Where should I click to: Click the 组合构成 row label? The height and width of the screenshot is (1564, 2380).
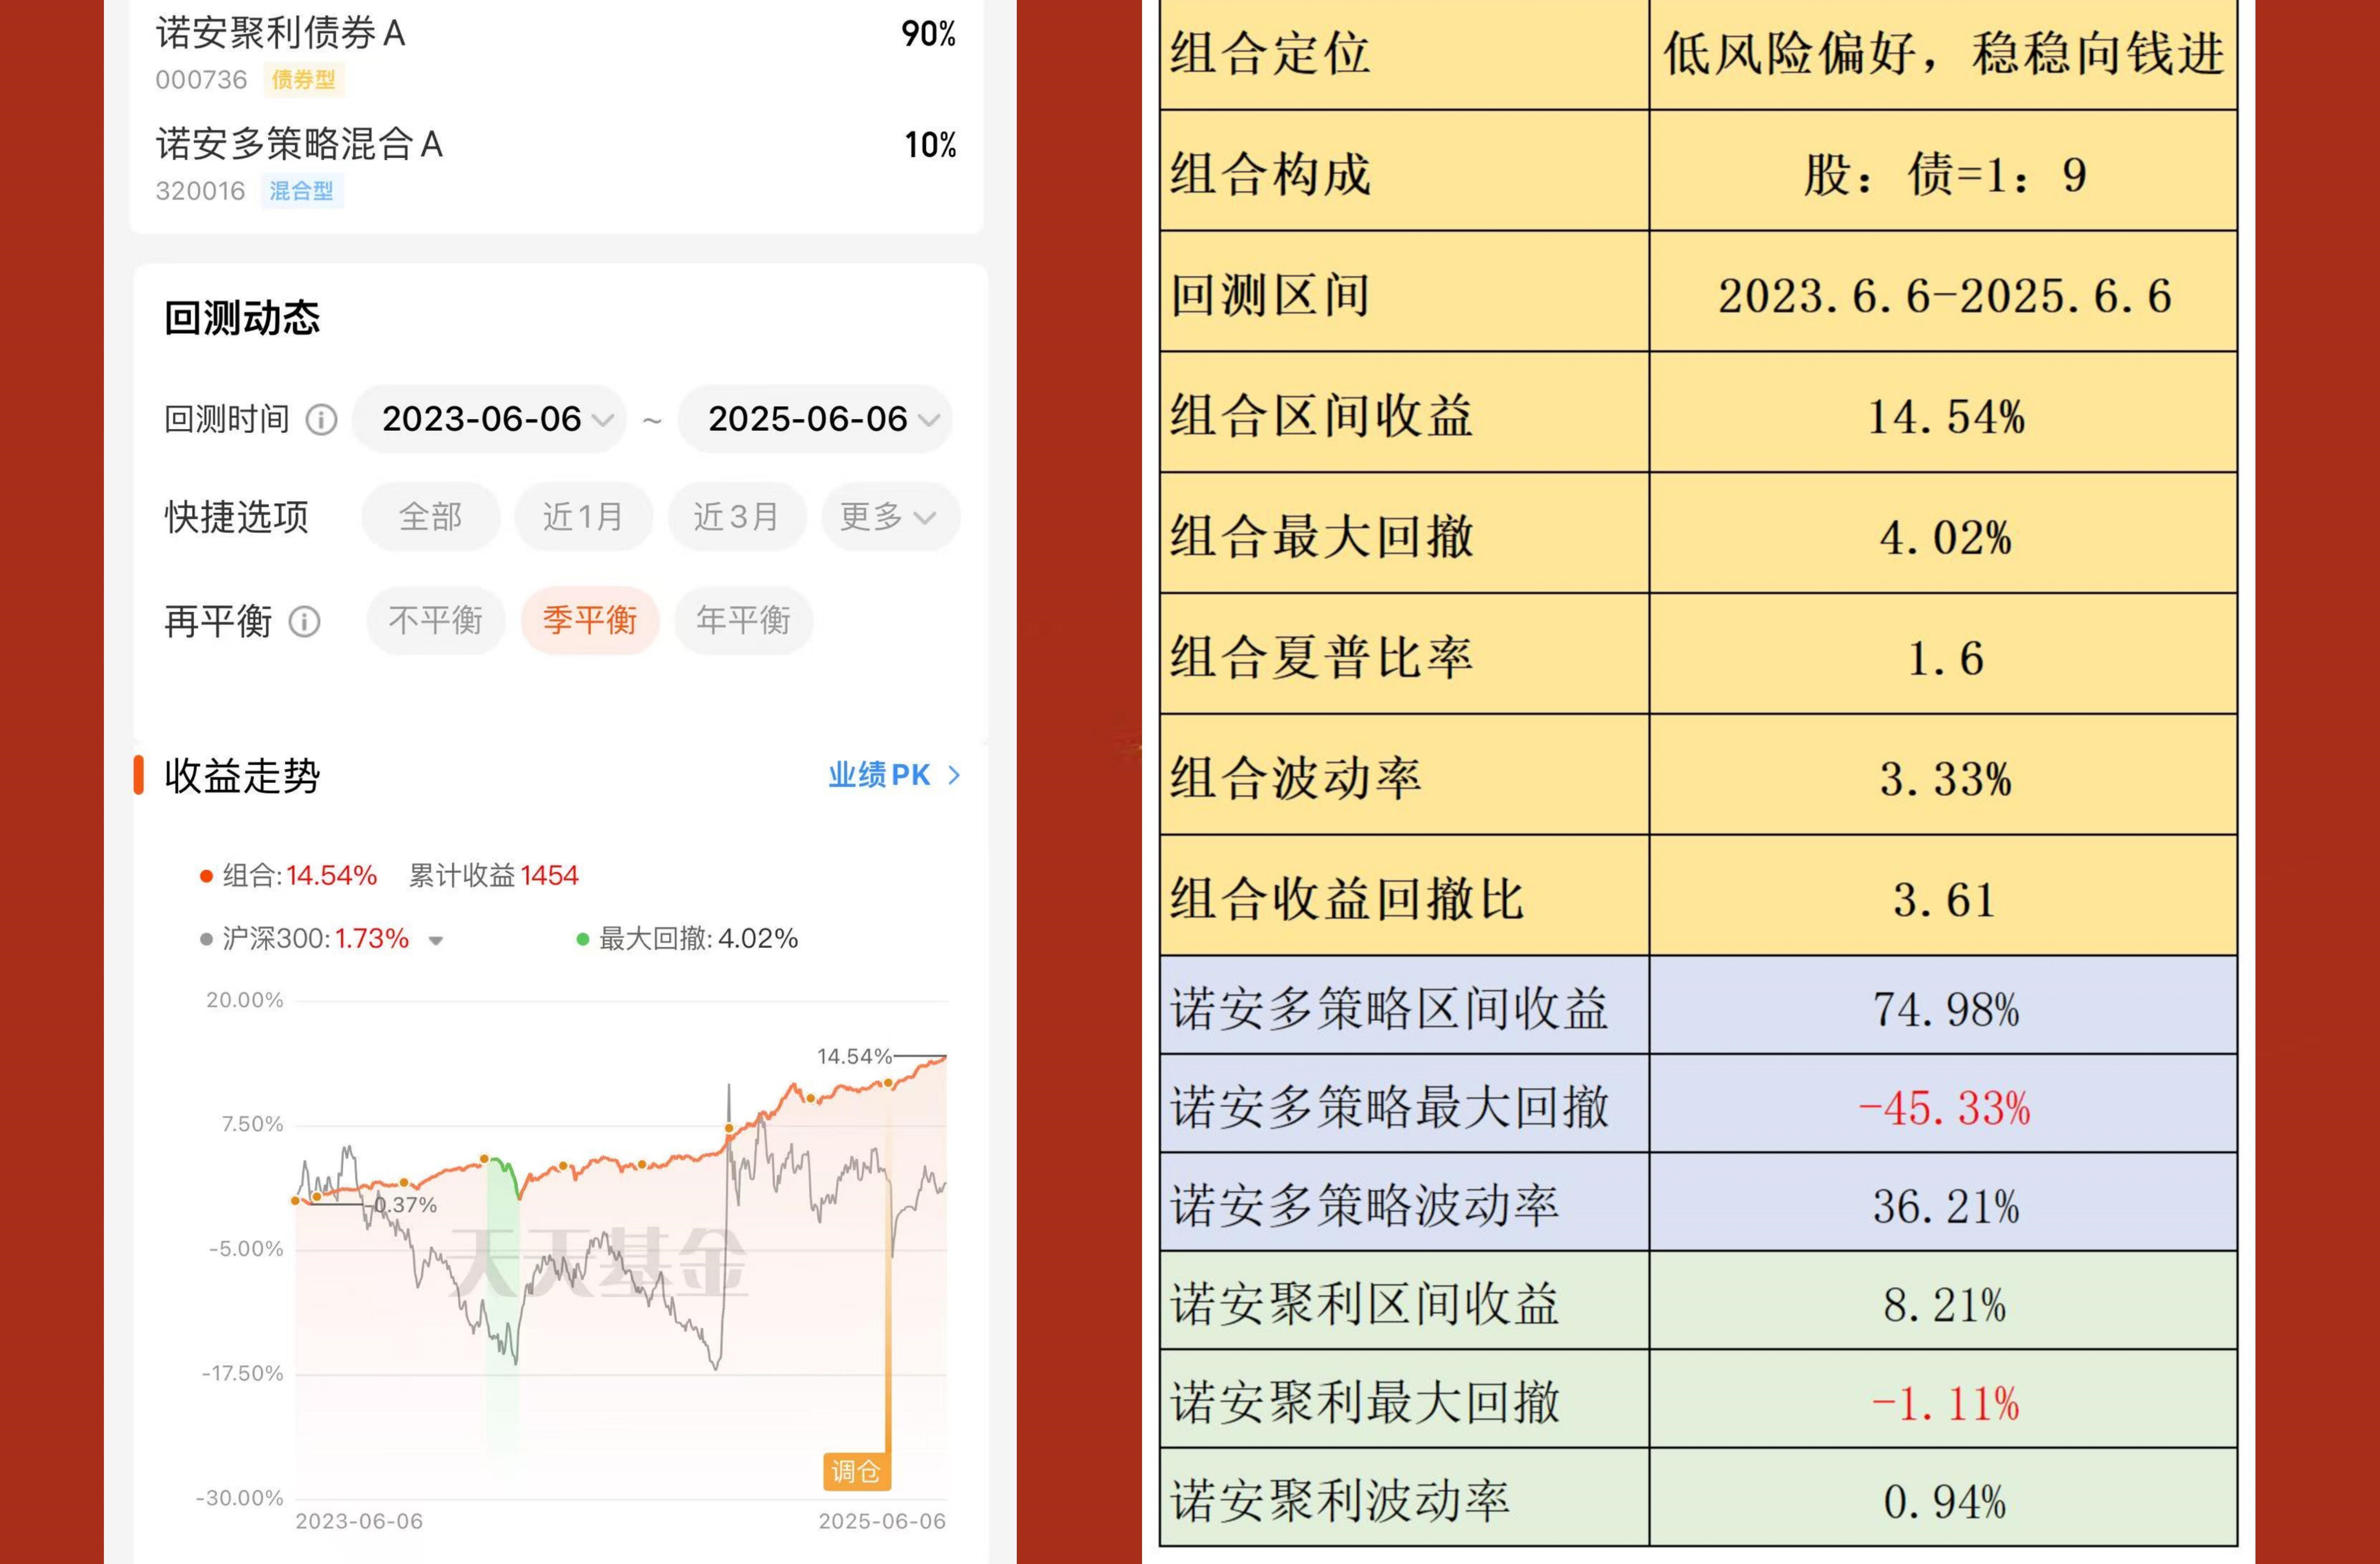[x=1270, y=175]
